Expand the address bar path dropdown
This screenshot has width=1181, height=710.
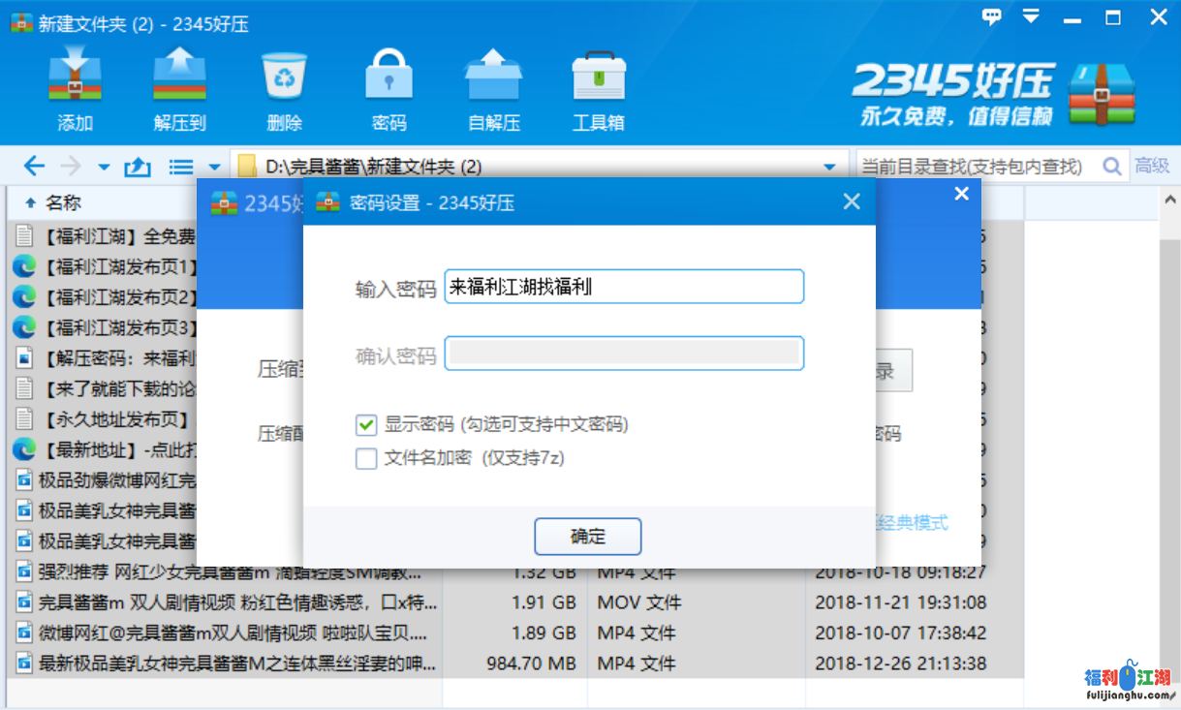(x=829, y=167)
